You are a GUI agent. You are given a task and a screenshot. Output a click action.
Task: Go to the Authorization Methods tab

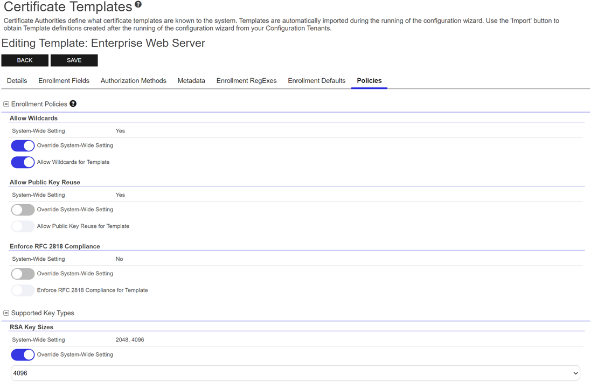[133, 81]
